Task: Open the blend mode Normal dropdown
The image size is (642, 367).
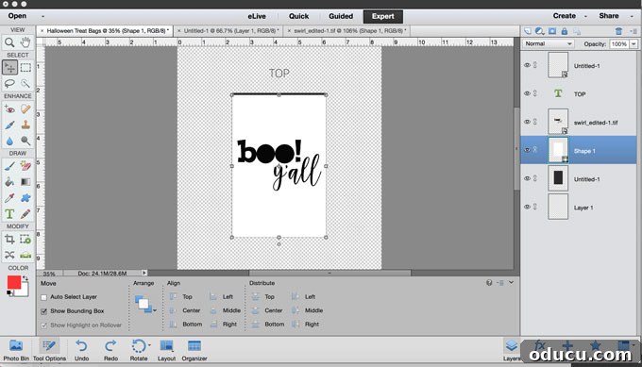Action: click(x=548, y=43)
